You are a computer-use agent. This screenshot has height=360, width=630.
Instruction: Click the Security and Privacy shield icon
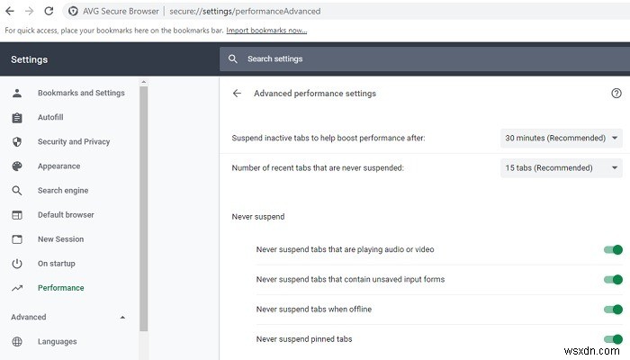point(16,142)
